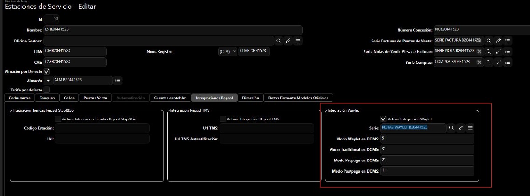Toggle Tarifa por defecto checkbox
The width and height of the screenshot is (530, 196).
47,90
